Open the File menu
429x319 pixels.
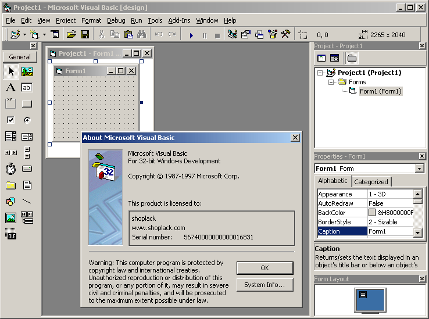click(x=10, y=20)
